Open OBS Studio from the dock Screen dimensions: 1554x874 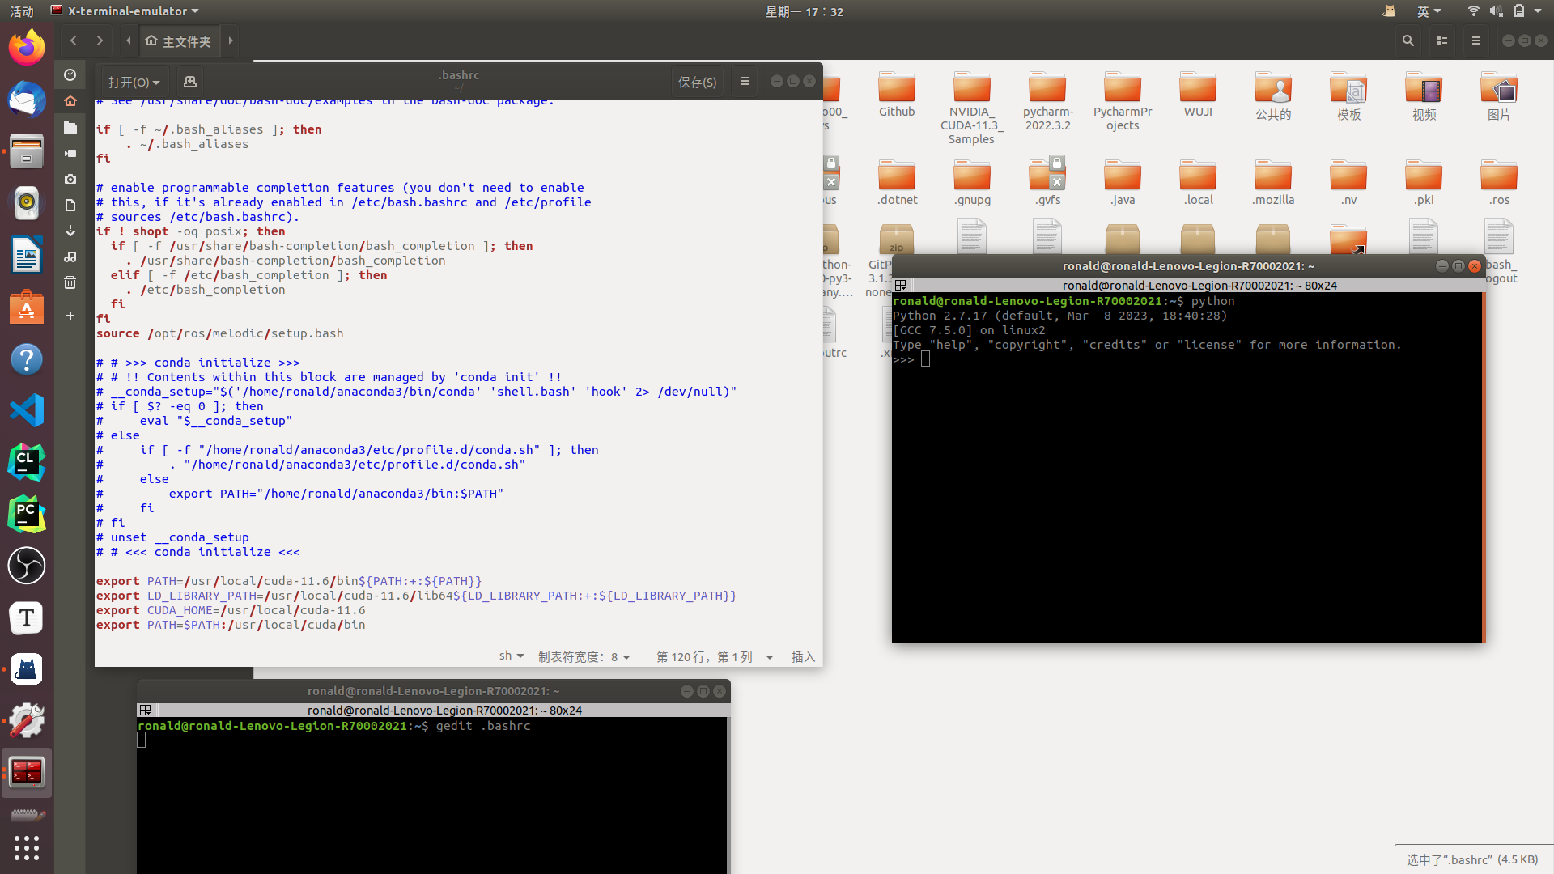click(x=27, y=566)
